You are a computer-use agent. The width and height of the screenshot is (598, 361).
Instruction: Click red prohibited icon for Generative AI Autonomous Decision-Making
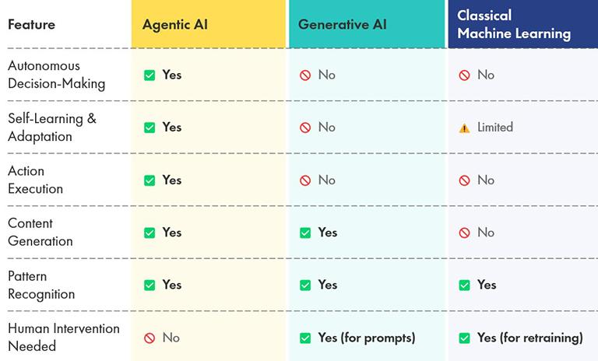coord(305,75)
